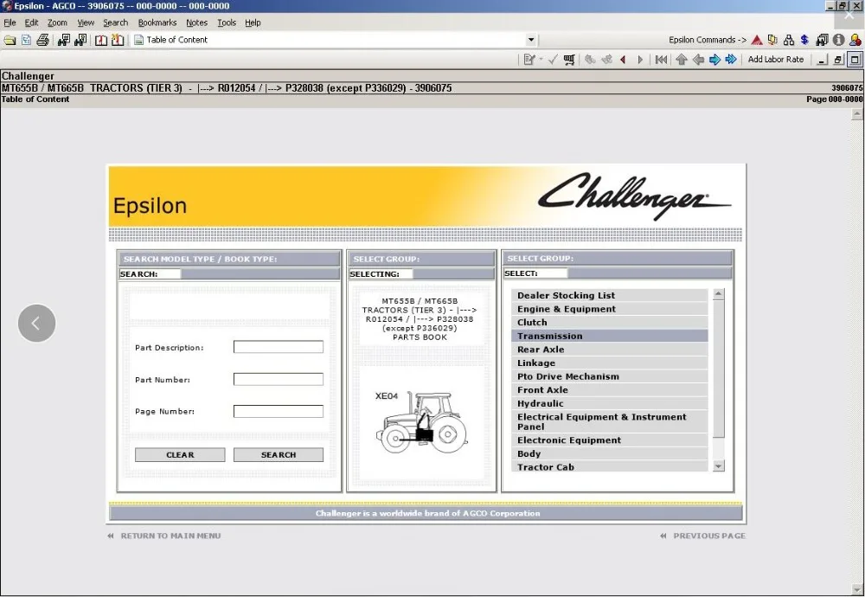Click the document tree icon in toolbar

26,40
